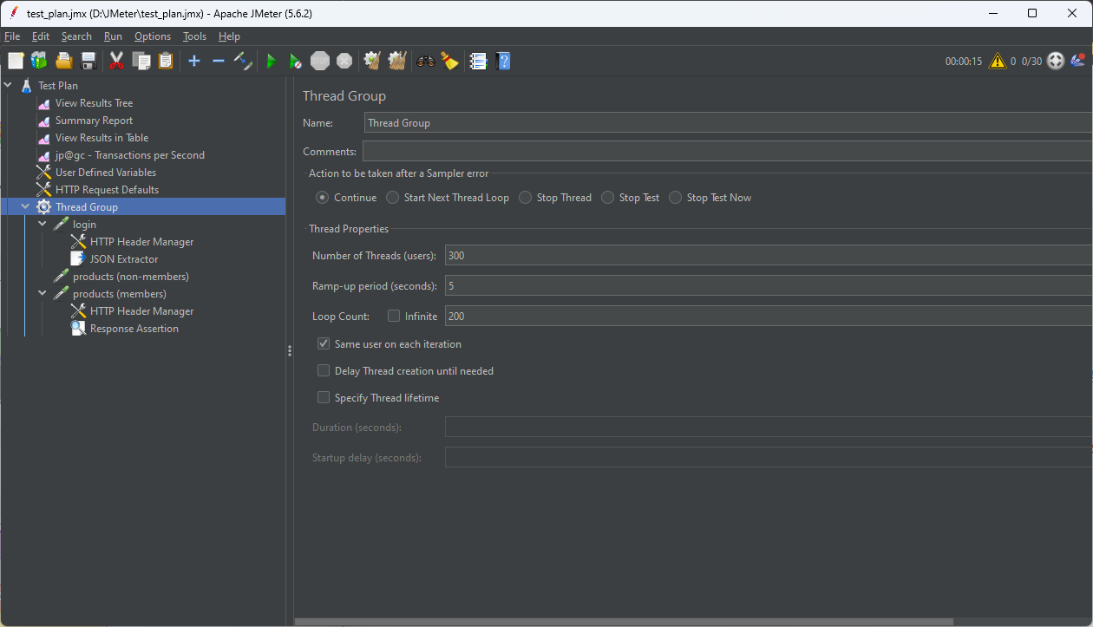Open the Tools menu

194,36
